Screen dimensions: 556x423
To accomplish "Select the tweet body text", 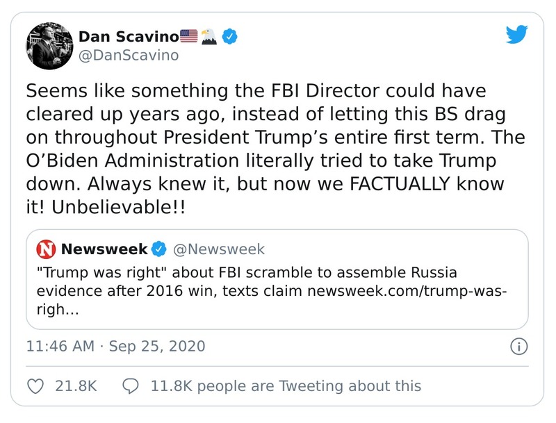I will [x=271, y=146].
